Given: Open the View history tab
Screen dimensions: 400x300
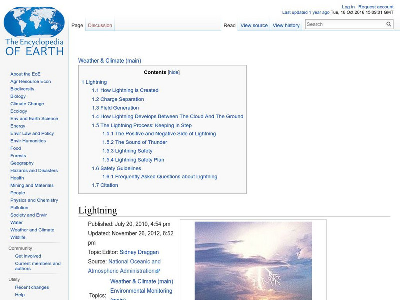Looking at the screenshot, I should point(286,25).
